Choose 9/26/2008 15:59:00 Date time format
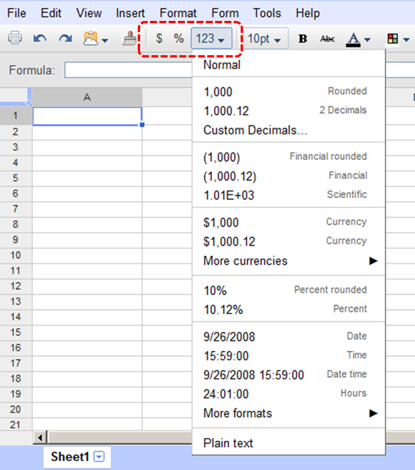Image resolution: width=415 pixels, height=470 pixels. (x=288, y=375)
